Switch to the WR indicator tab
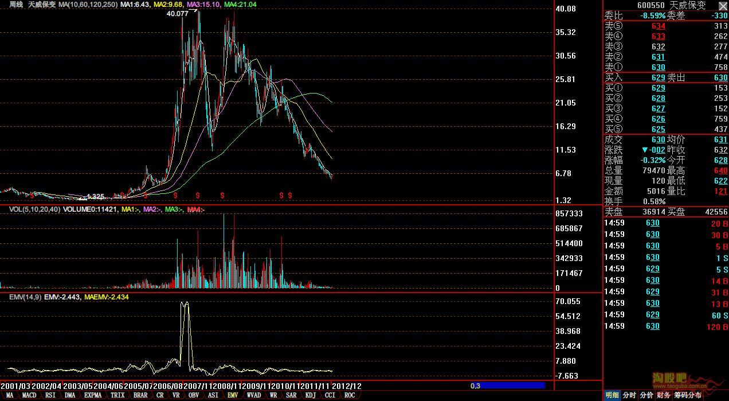Image resolution: width=729 pixels, height=401 pixels. click(x=273, y=395)
